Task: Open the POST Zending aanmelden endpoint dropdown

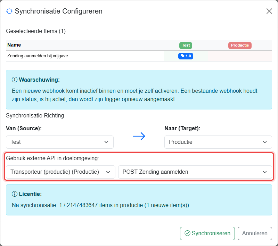Action: pyautogui.click(x=195, y=172)
